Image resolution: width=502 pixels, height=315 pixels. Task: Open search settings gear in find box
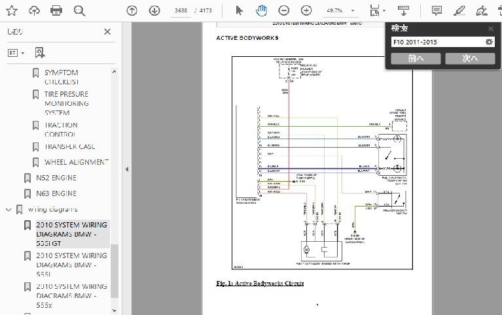[x=489, y=42]
